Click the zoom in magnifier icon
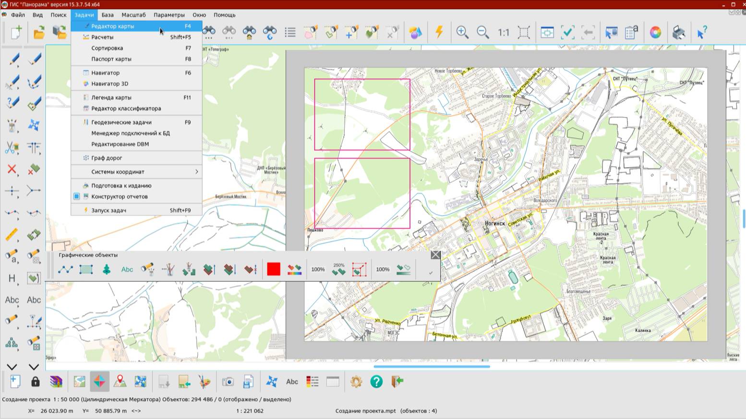 [462, 32]
